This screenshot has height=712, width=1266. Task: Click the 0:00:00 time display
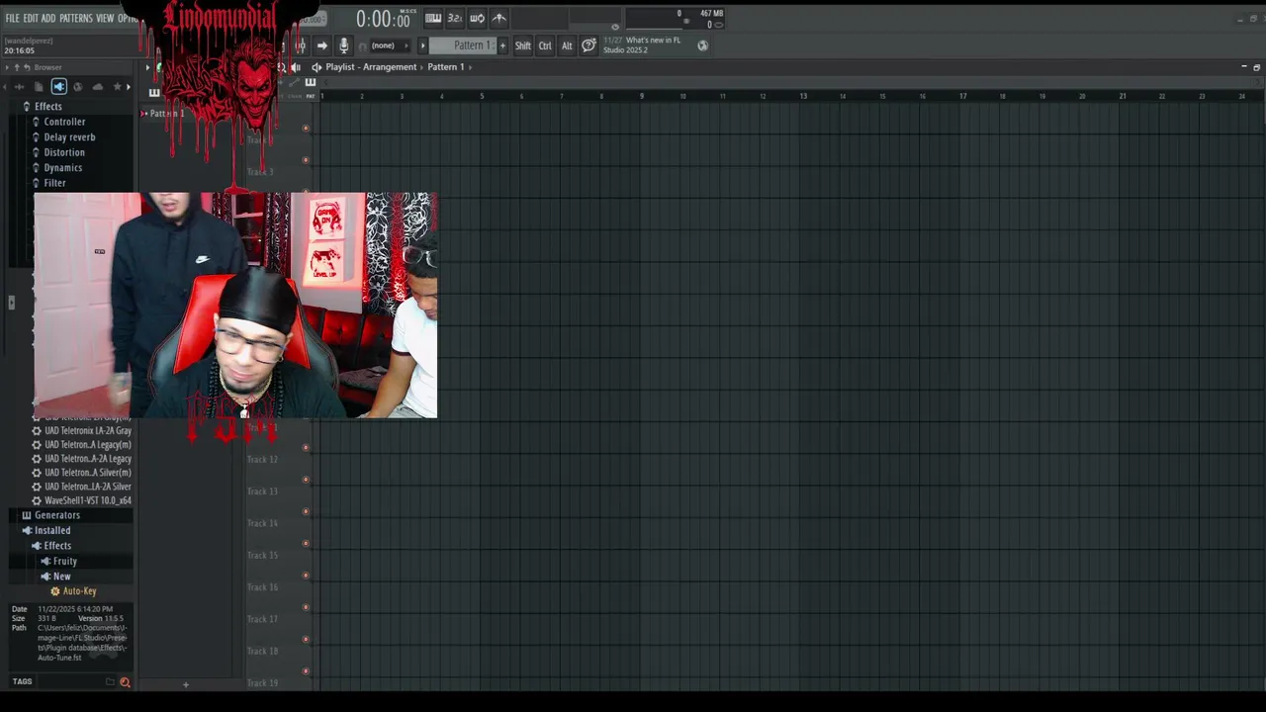[x=383, y=20]
